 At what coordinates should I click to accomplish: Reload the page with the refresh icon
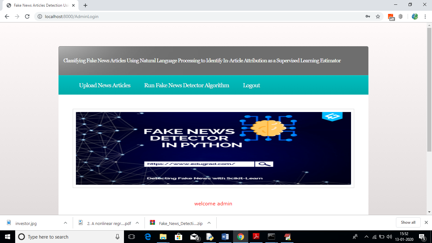(x=27, y=16)
